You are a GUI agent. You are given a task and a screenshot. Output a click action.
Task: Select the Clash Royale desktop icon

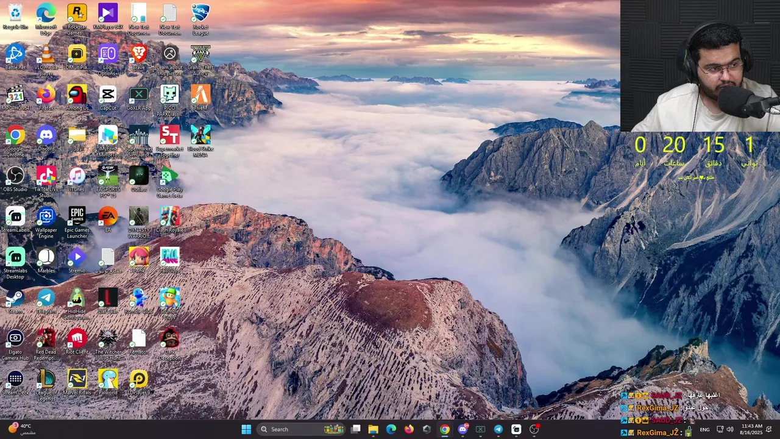click(170, 220)
